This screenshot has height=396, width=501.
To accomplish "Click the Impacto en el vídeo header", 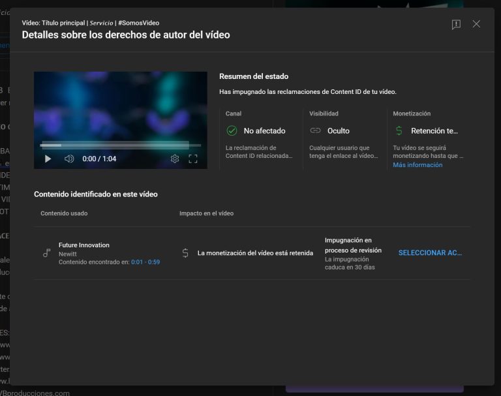I will [x=206, y=213].
